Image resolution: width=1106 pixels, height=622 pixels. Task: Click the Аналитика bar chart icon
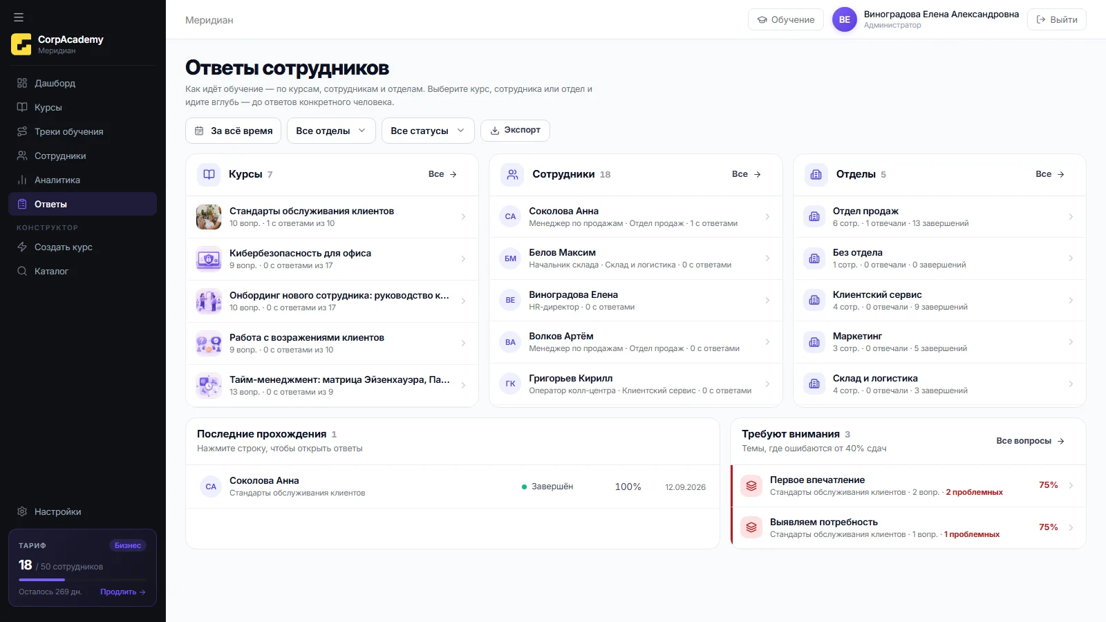[x=22, y=180]
